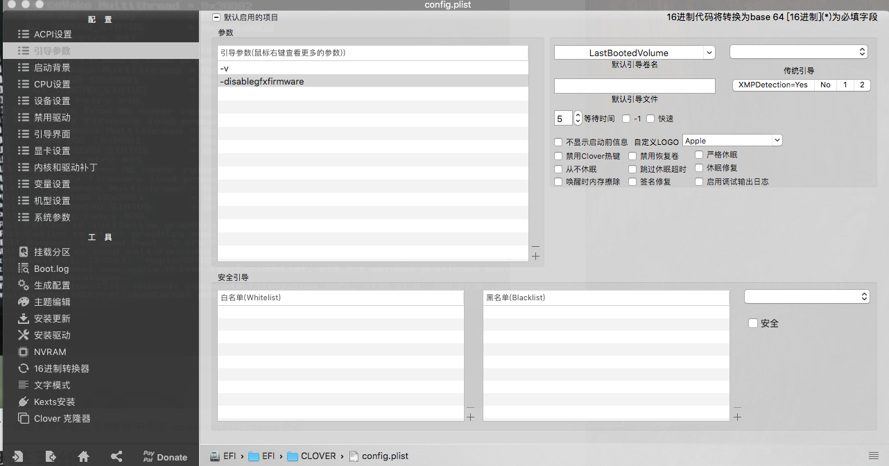
Task: Open the NVRAM tool
Action: click(42, 352)
